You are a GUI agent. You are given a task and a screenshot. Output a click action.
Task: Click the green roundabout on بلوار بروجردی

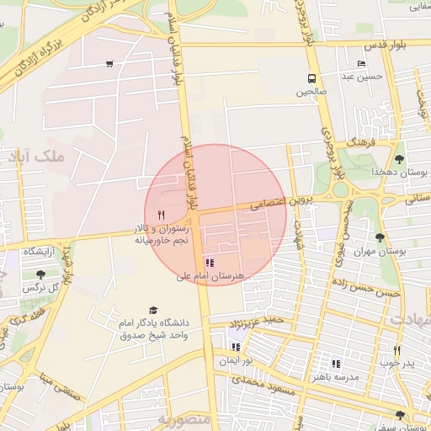341,190
